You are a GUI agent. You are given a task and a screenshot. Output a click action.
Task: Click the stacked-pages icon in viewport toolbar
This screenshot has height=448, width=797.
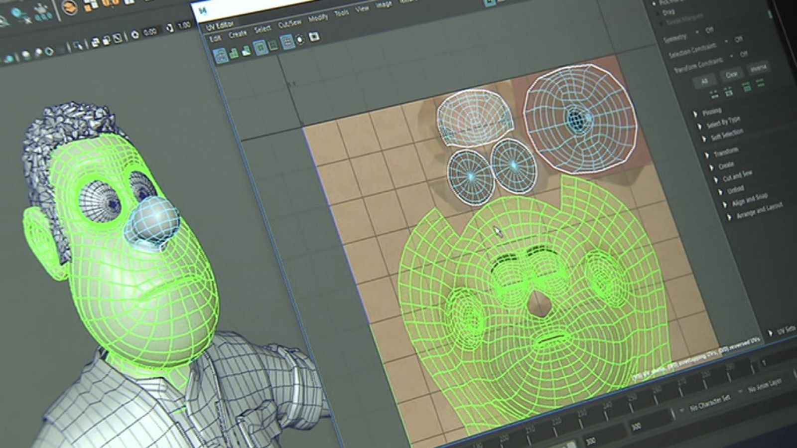pos(95,42)
